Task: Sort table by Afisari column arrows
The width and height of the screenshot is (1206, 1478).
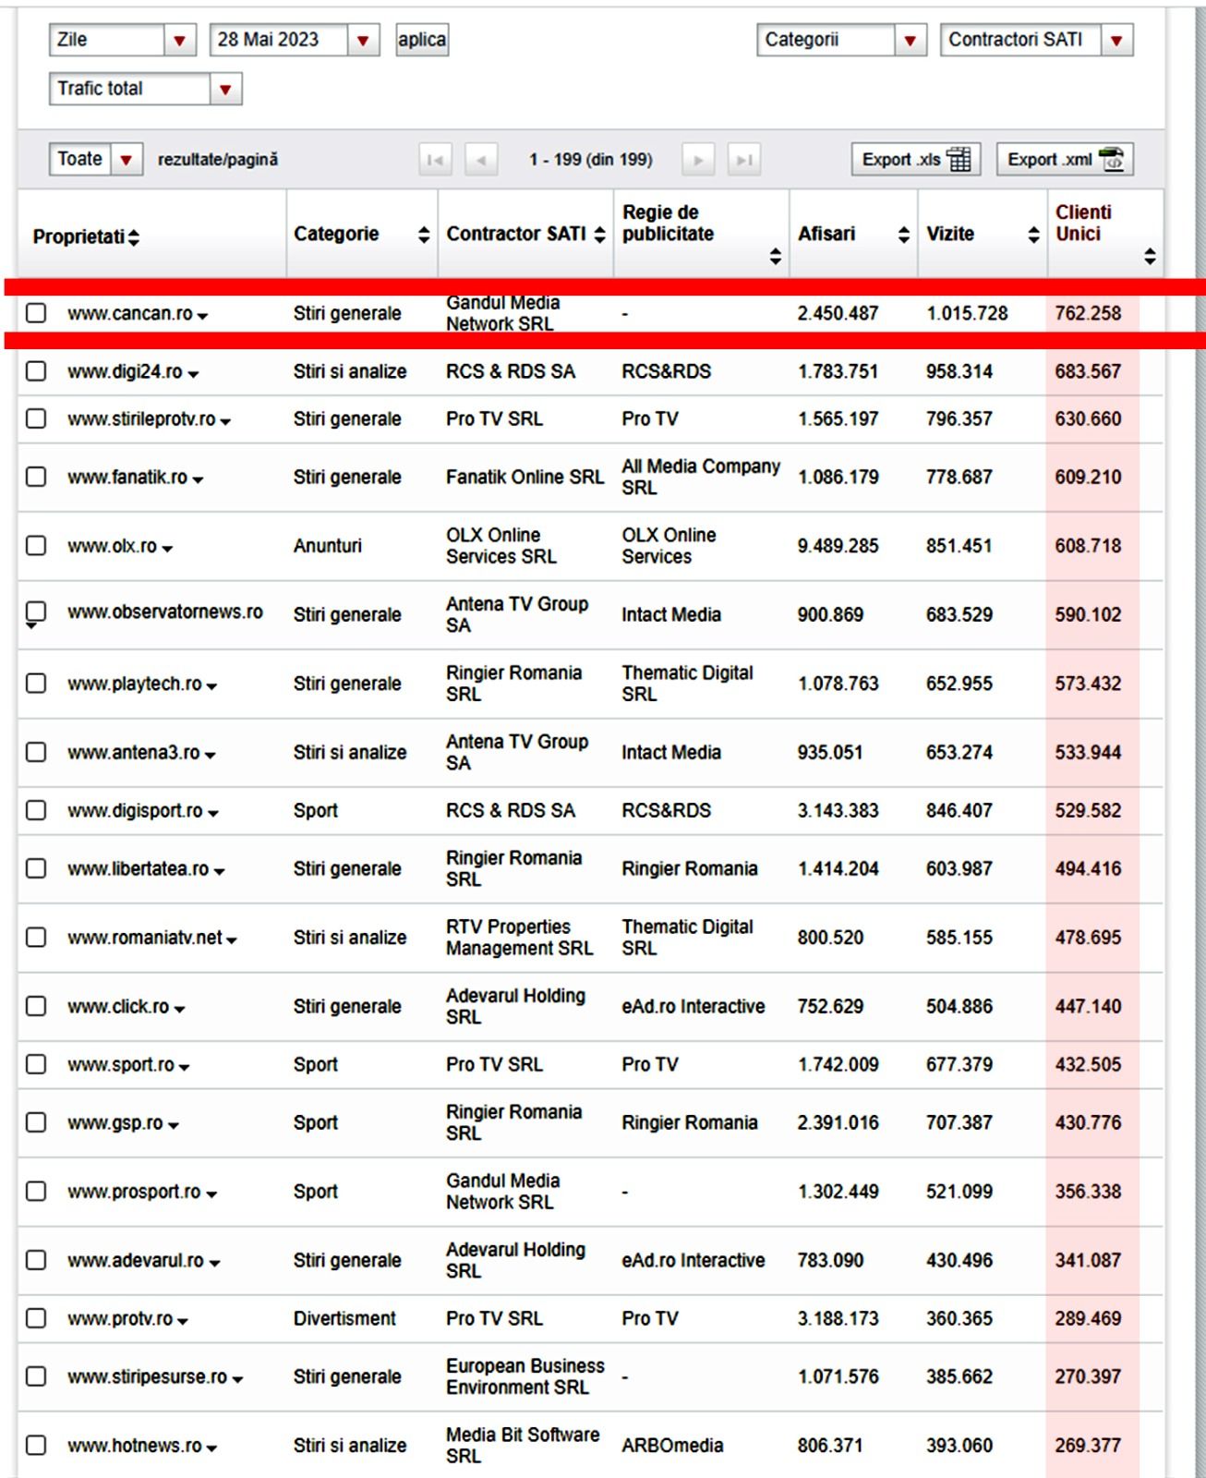Action: click(903, 235)
